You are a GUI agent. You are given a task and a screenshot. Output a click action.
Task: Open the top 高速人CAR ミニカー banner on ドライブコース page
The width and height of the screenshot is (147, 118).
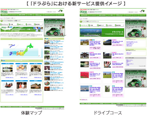click(136, 29)
